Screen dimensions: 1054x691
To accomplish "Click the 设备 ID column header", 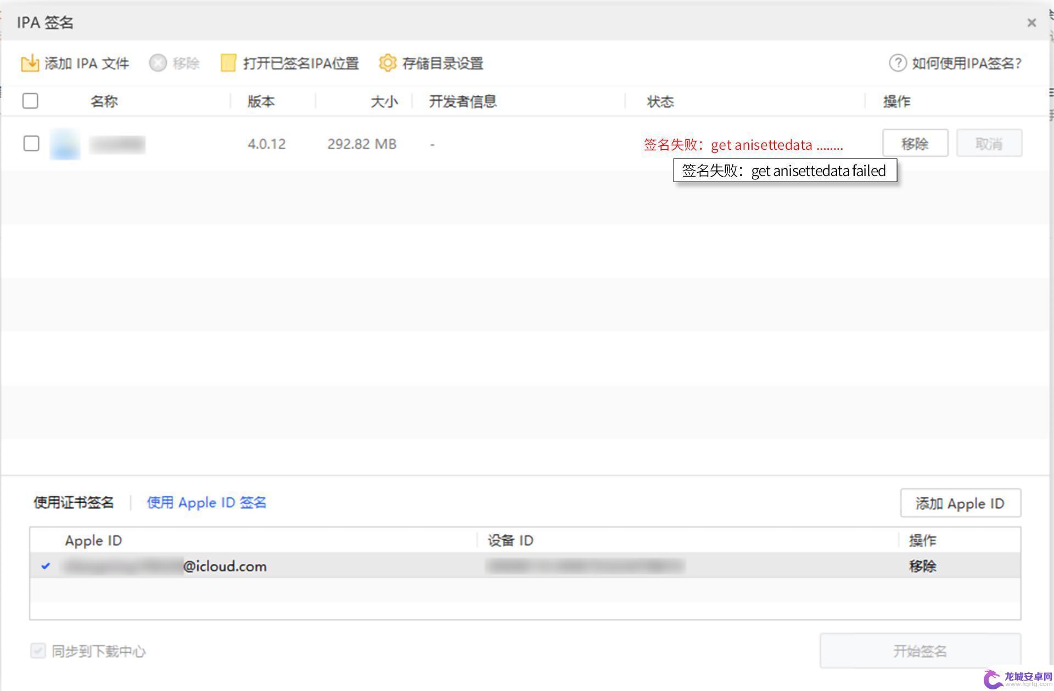I will (x=511, y=541).
